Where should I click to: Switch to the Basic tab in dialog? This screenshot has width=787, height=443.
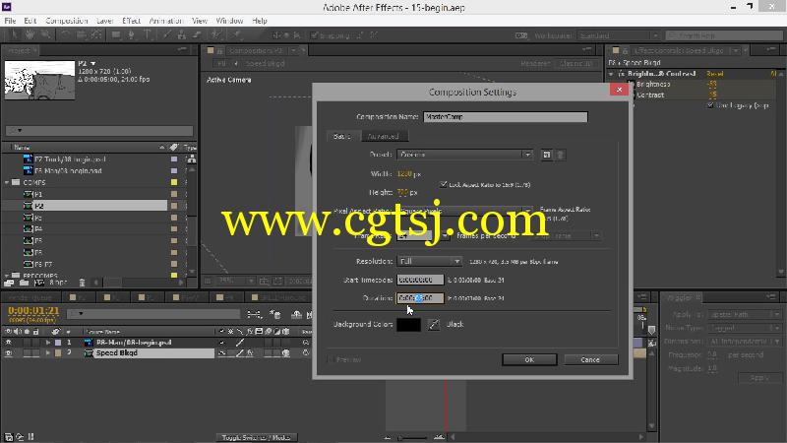tap(342, 136)
